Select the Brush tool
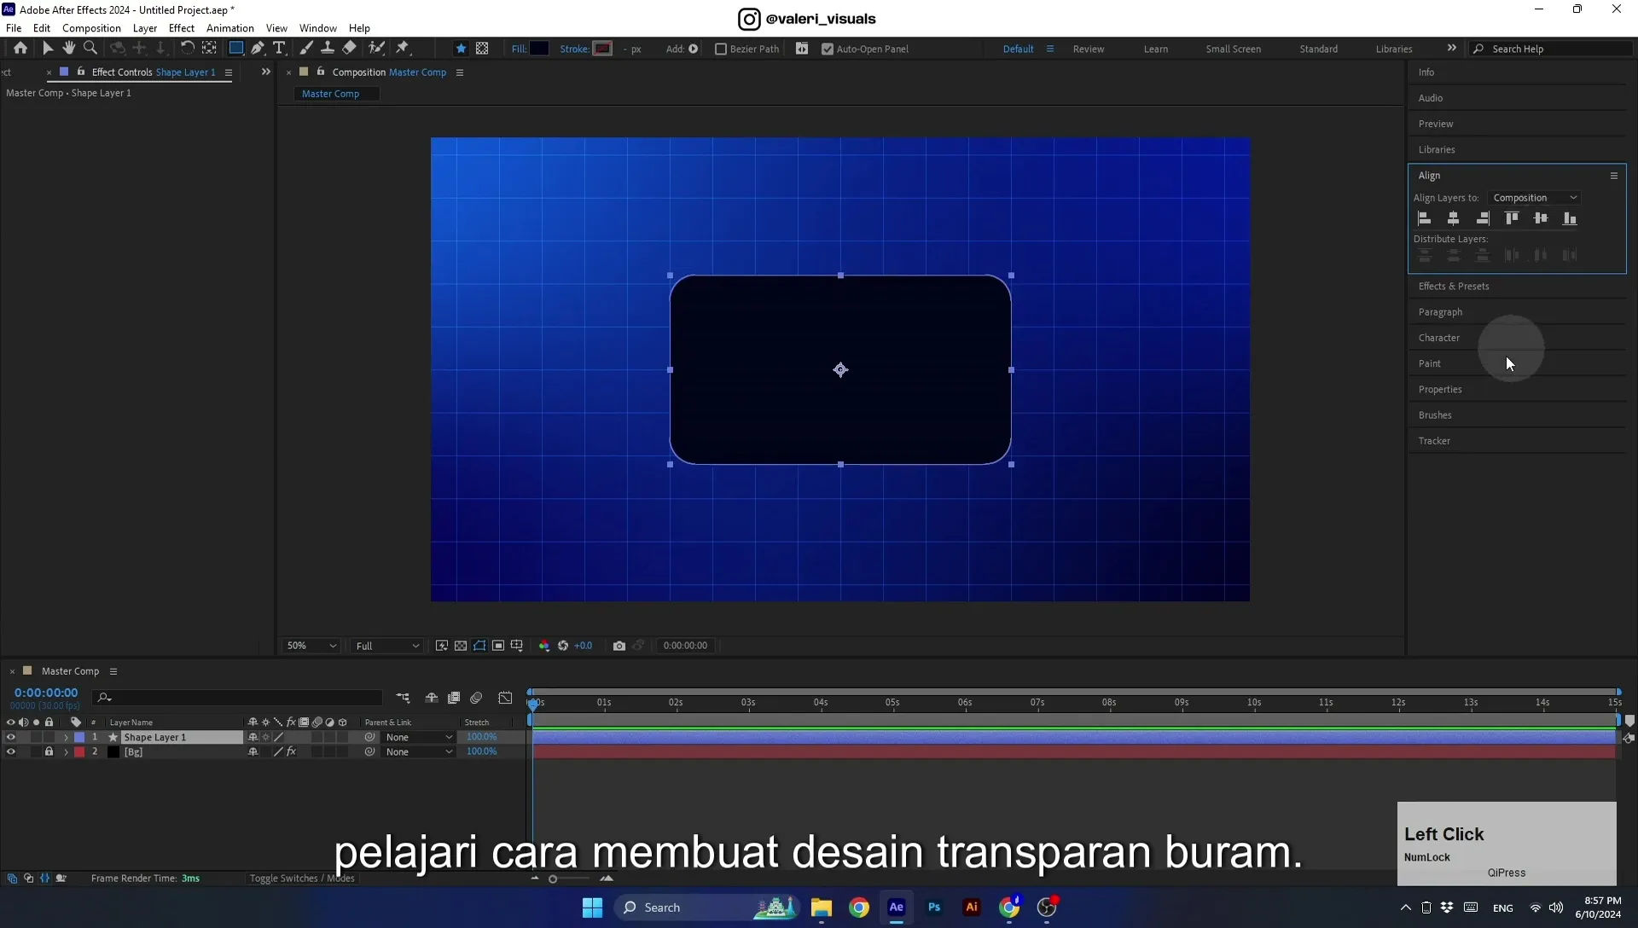The height and width of the screenshot is (928, 1638). [306, 49]
